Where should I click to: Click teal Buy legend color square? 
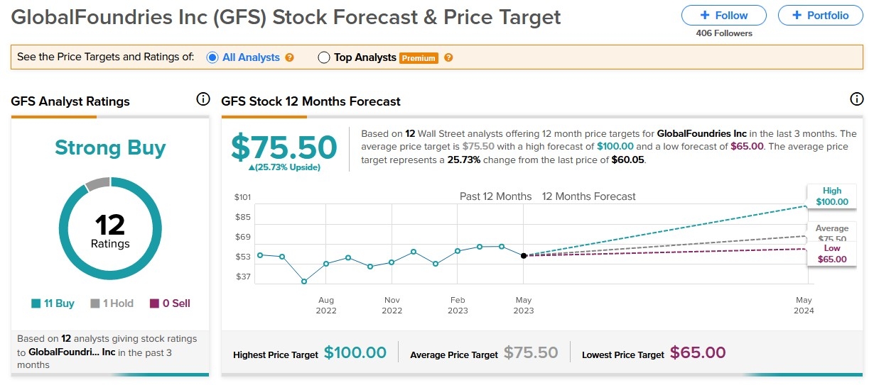tap(36, 303)
